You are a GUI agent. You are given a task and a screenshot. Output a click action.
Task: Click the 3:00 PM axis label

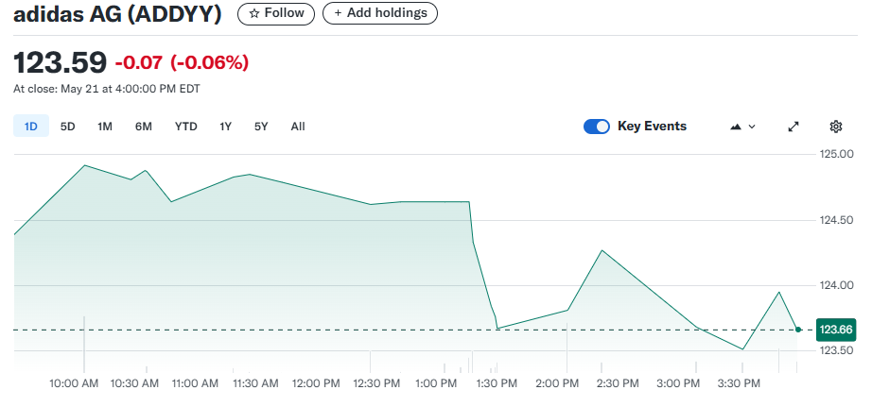pos(678,383)
